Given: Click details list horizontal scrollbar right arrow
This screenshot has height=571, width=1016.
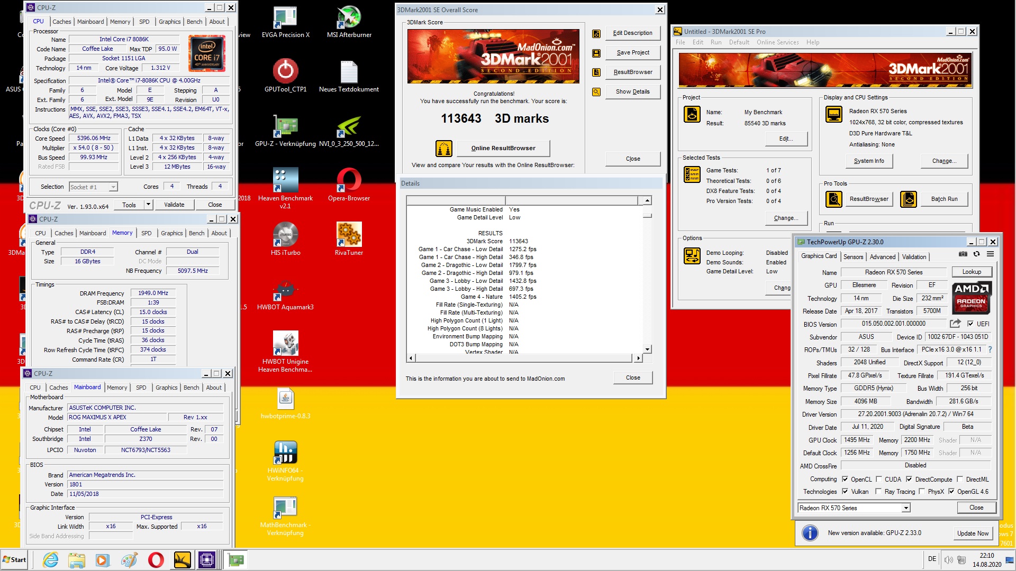Looking at the screenshot, I should pos(639,358).
